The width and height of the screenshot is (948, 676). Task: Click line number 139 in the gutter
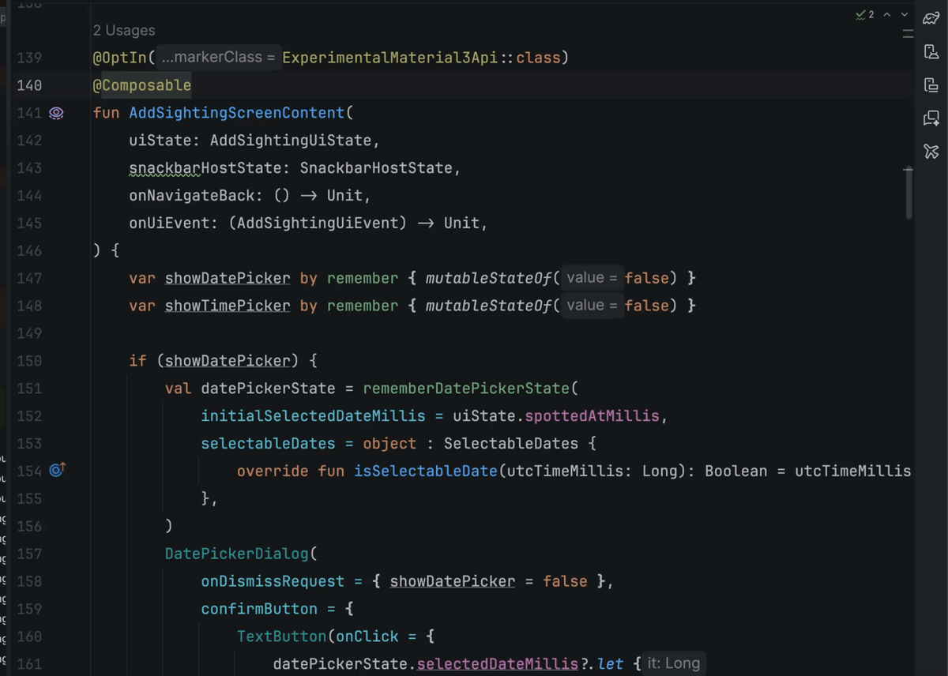[29, 58]
